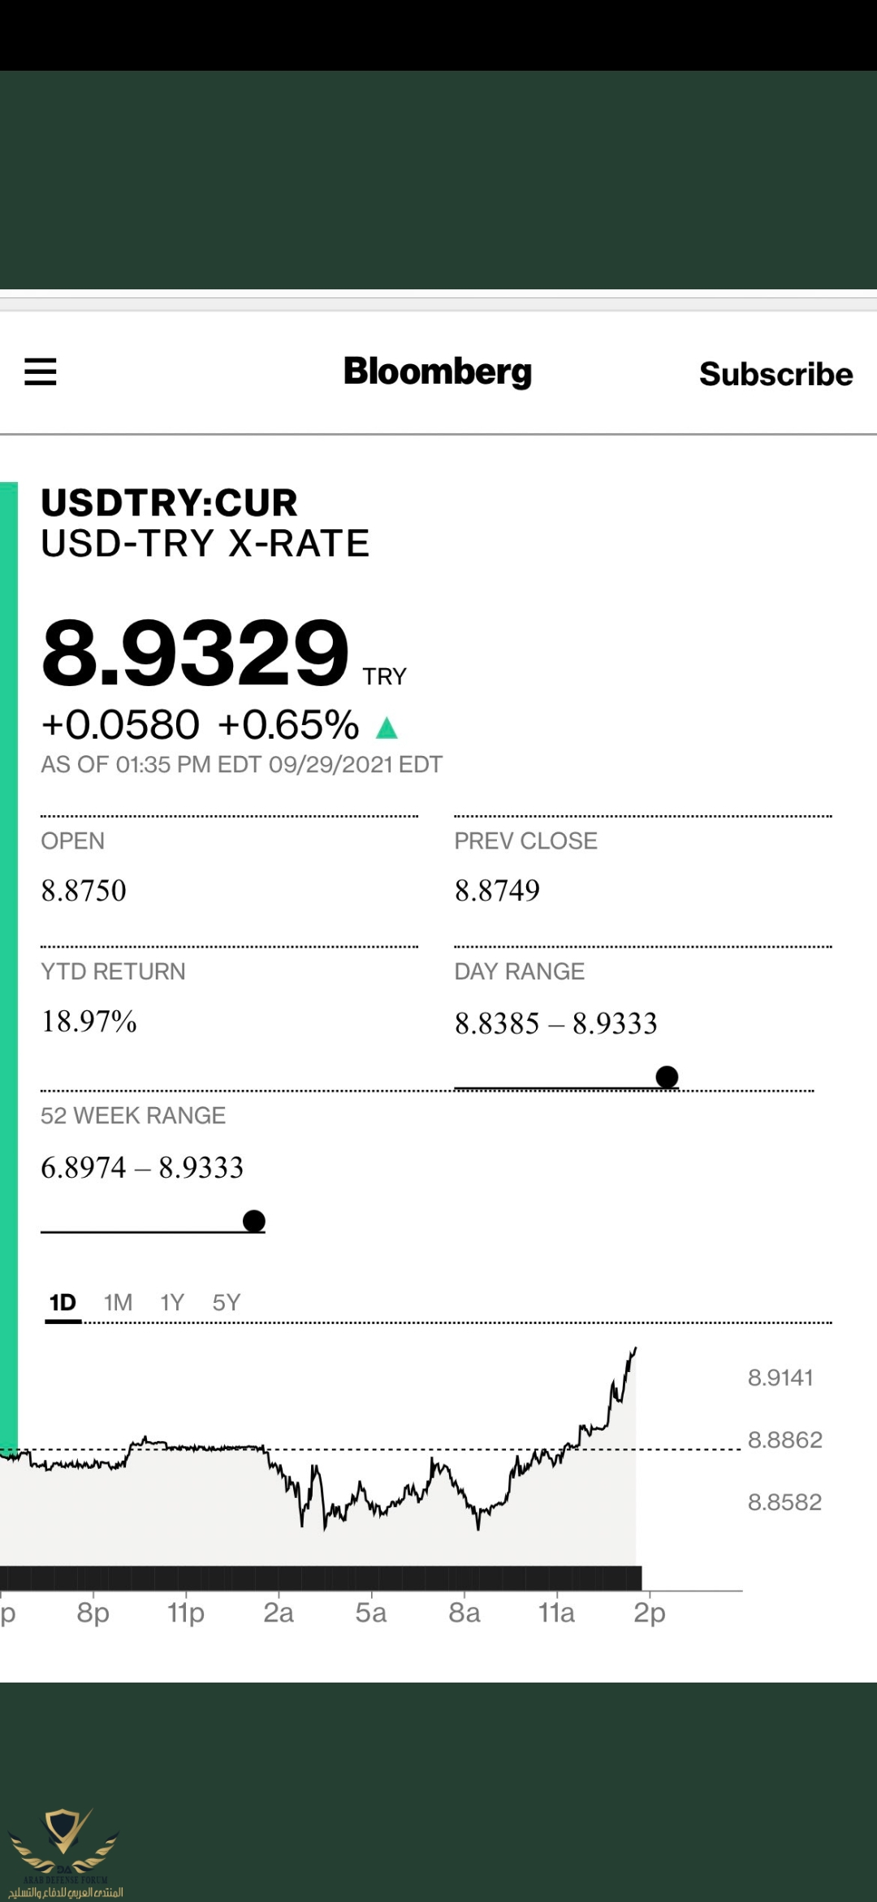Viewport: 877px width, 1902px height.
Task: Click the PREV CLOSE value 8.8749
Action: tap(497, 890)
